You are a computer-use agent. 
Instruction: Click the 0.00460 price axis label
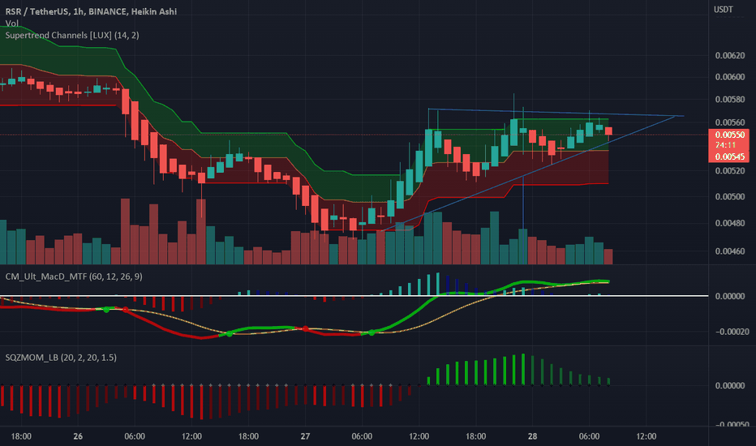(730, 251)
